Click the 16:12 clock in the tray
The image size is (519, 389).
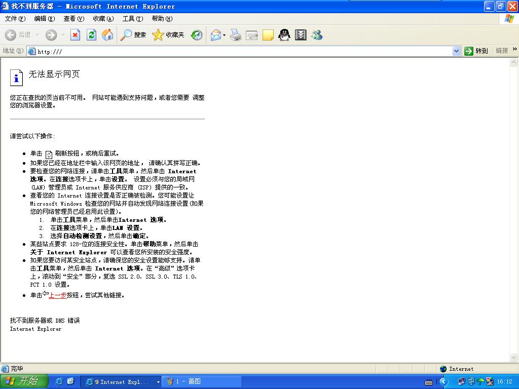click(x=504, y=382)
